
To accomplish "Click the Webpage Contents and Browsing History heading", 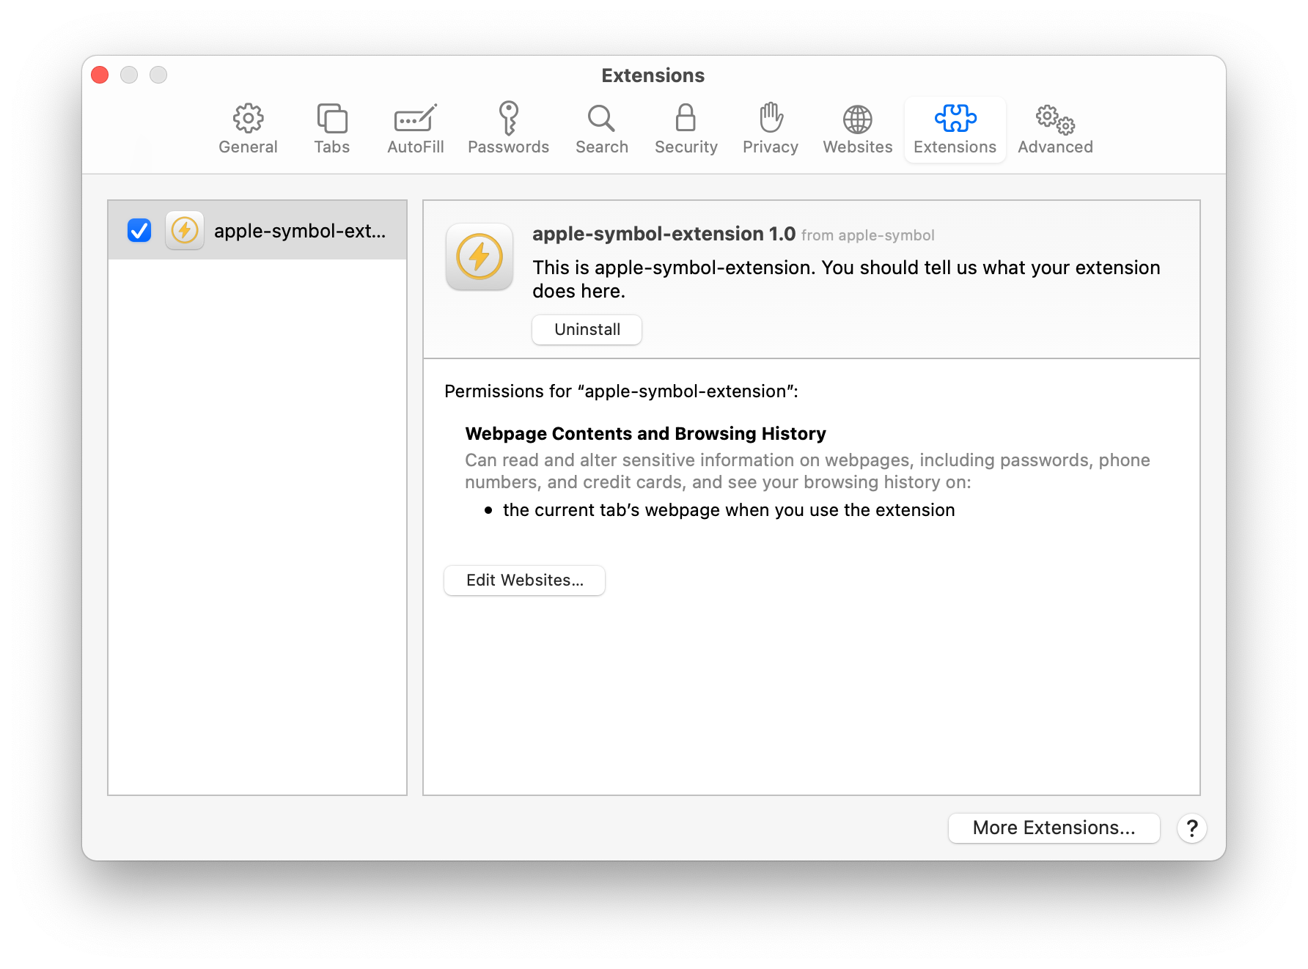I will [645, 434].
